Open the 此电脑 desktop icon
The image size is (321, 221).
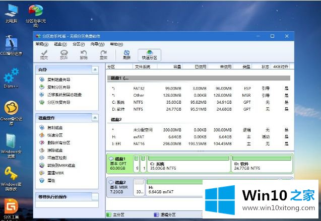[x=11, y=14]
